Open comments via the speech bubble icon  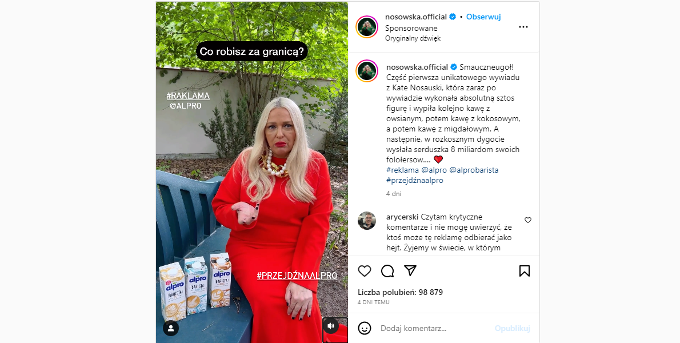point(387,271)
